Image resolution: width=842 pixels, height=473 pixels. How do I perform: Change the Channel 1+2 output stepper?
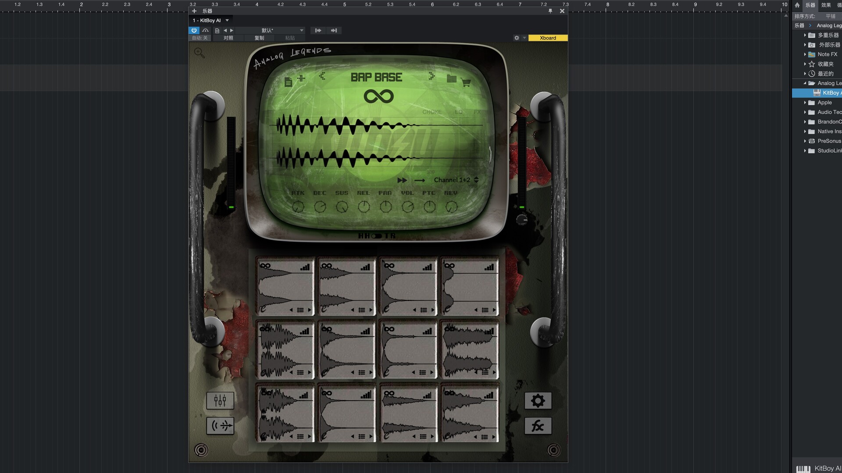pos(476,180)
